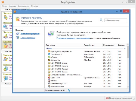Click the Новые group label

(x=49, y=48)
